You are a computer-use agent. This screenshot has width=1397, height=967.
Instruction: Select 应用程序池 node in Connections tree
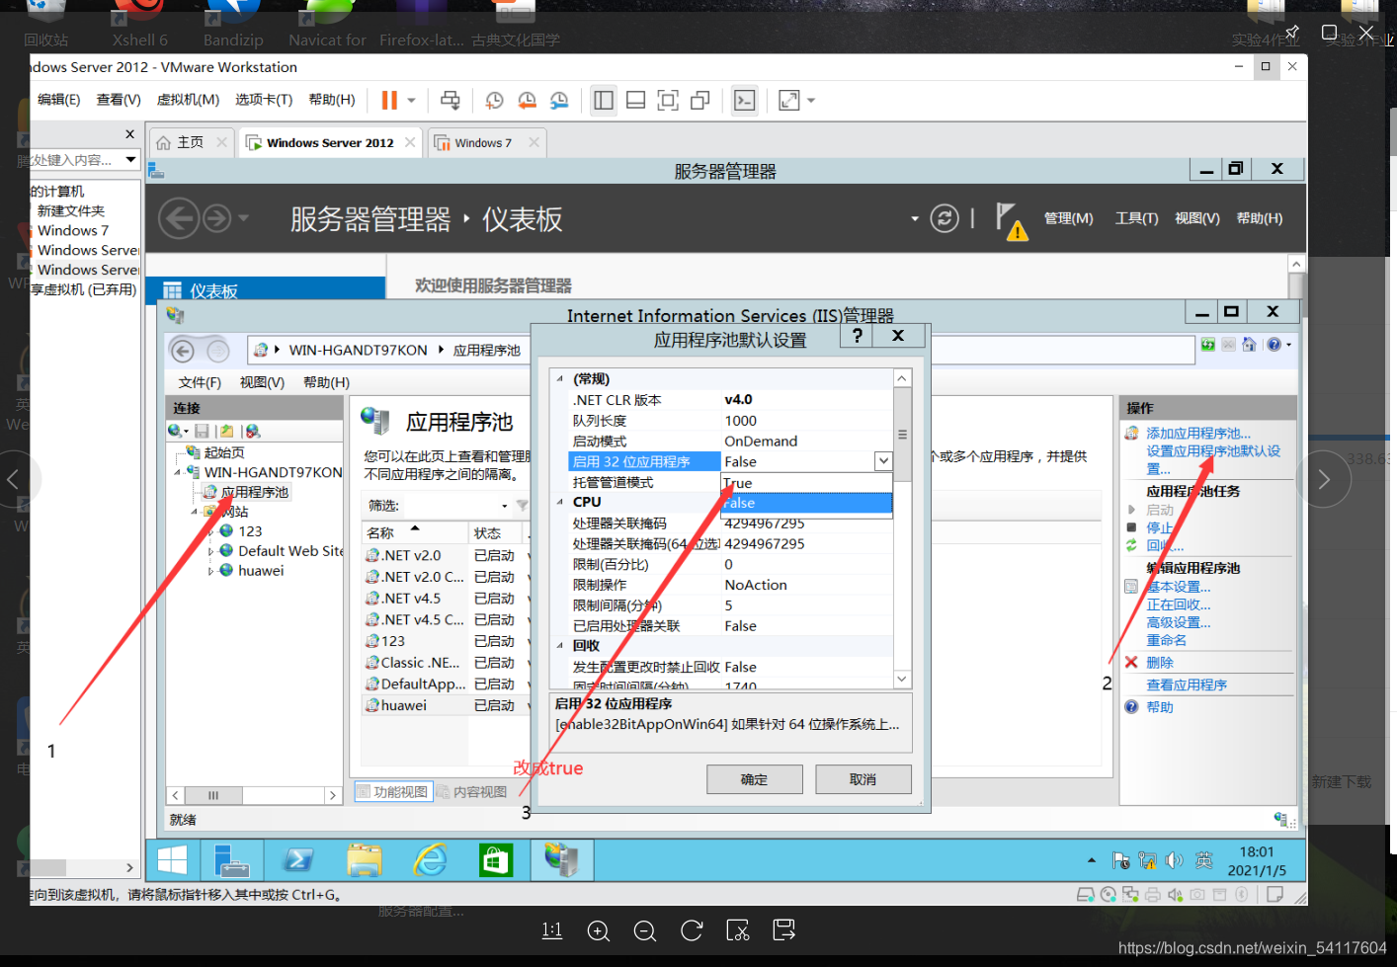[x=255, y=492]
